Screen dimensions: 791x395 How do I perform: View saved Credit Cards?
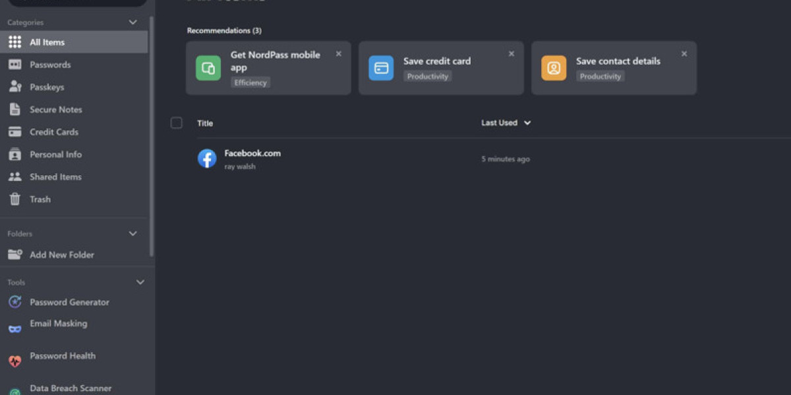54,132
